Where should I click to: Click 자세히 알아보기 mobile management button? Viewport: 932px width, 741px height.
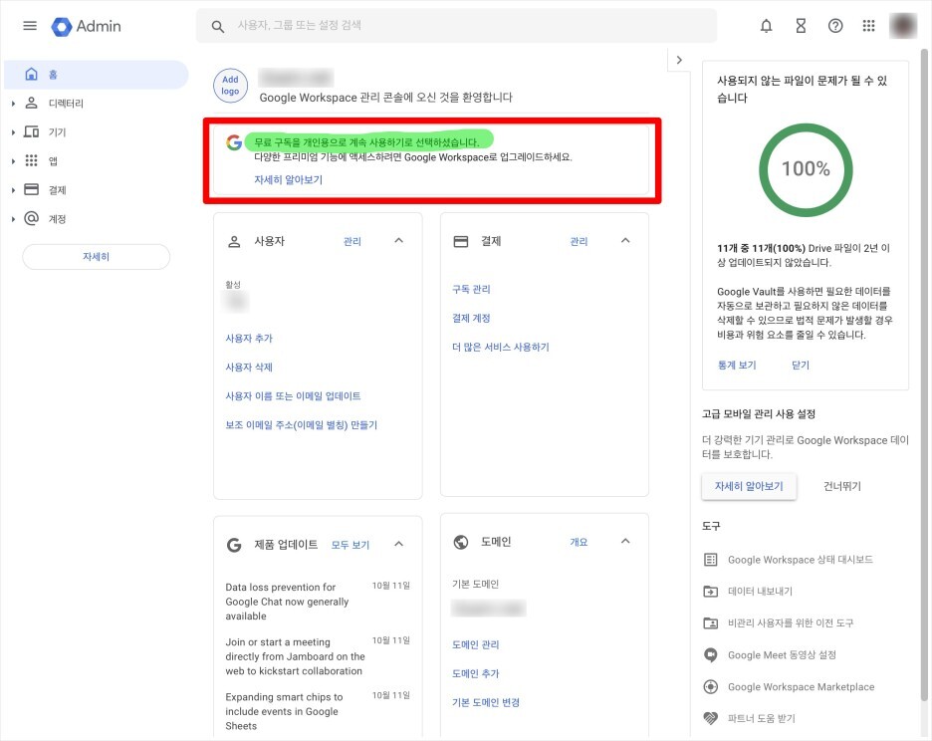point(749,486)
